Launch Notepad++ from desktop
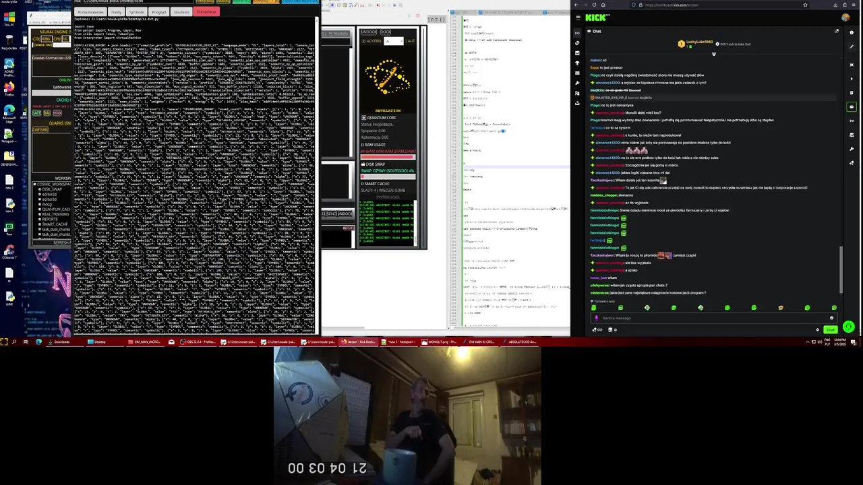 [9, 135]
